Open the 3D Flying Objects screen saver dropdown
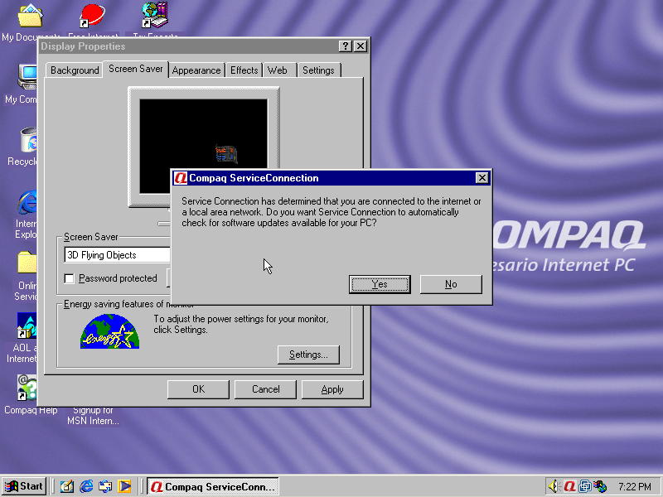The height and width of the screenshot is (497, 663). [117, 255]
